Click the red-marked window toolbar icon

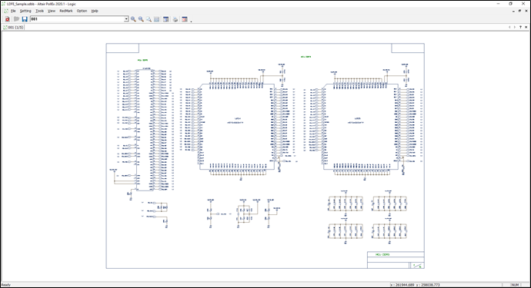click(185, 19)
